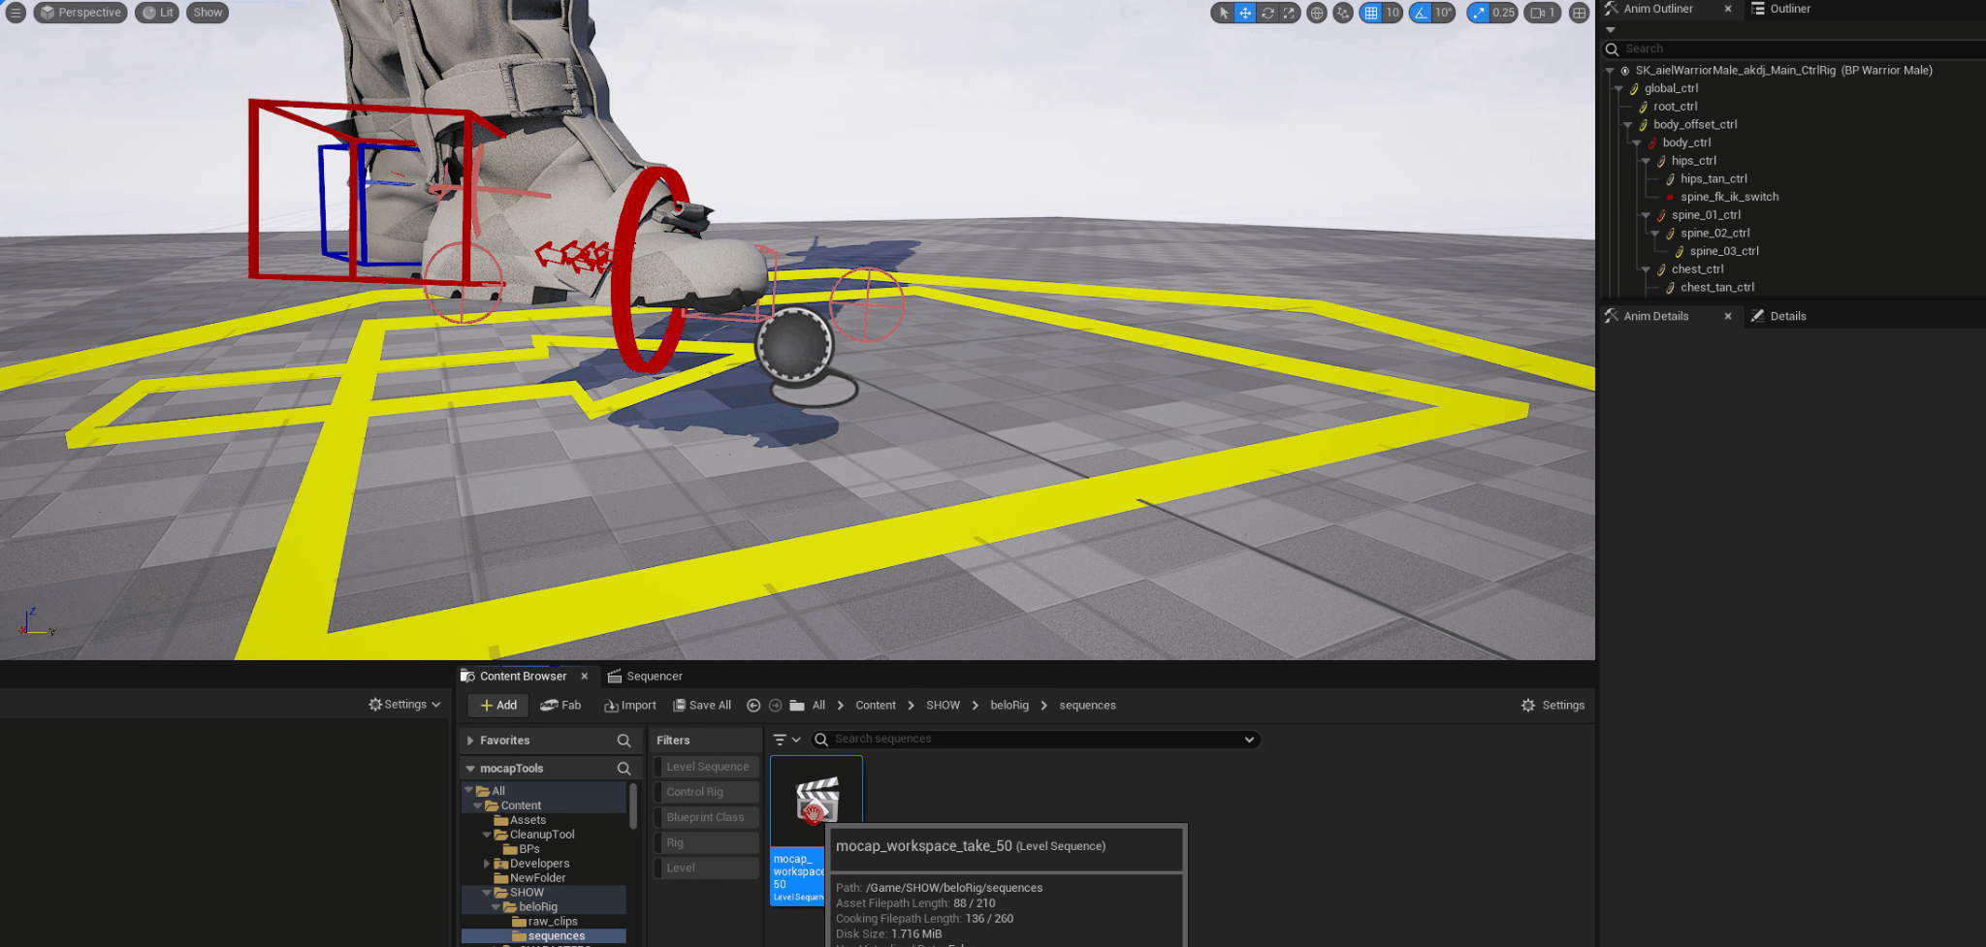Open the viewport Show menu
Viewport: 1986px width, 947px height.
(x=208, y=13)
